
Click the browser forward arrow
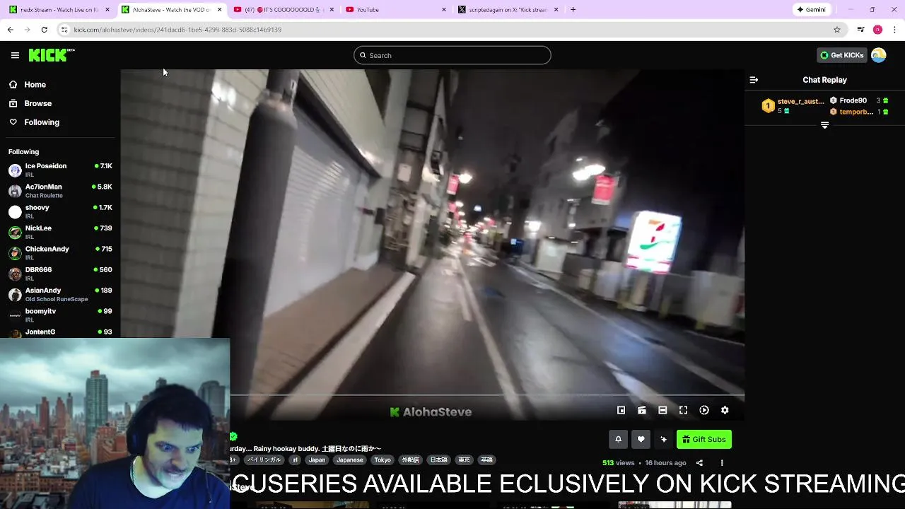[x=28, y=30]
